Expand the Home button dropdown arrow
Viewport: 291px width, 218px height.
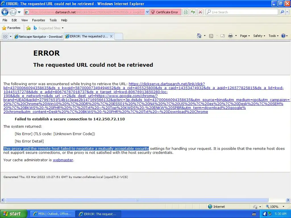tap(205, 36)
